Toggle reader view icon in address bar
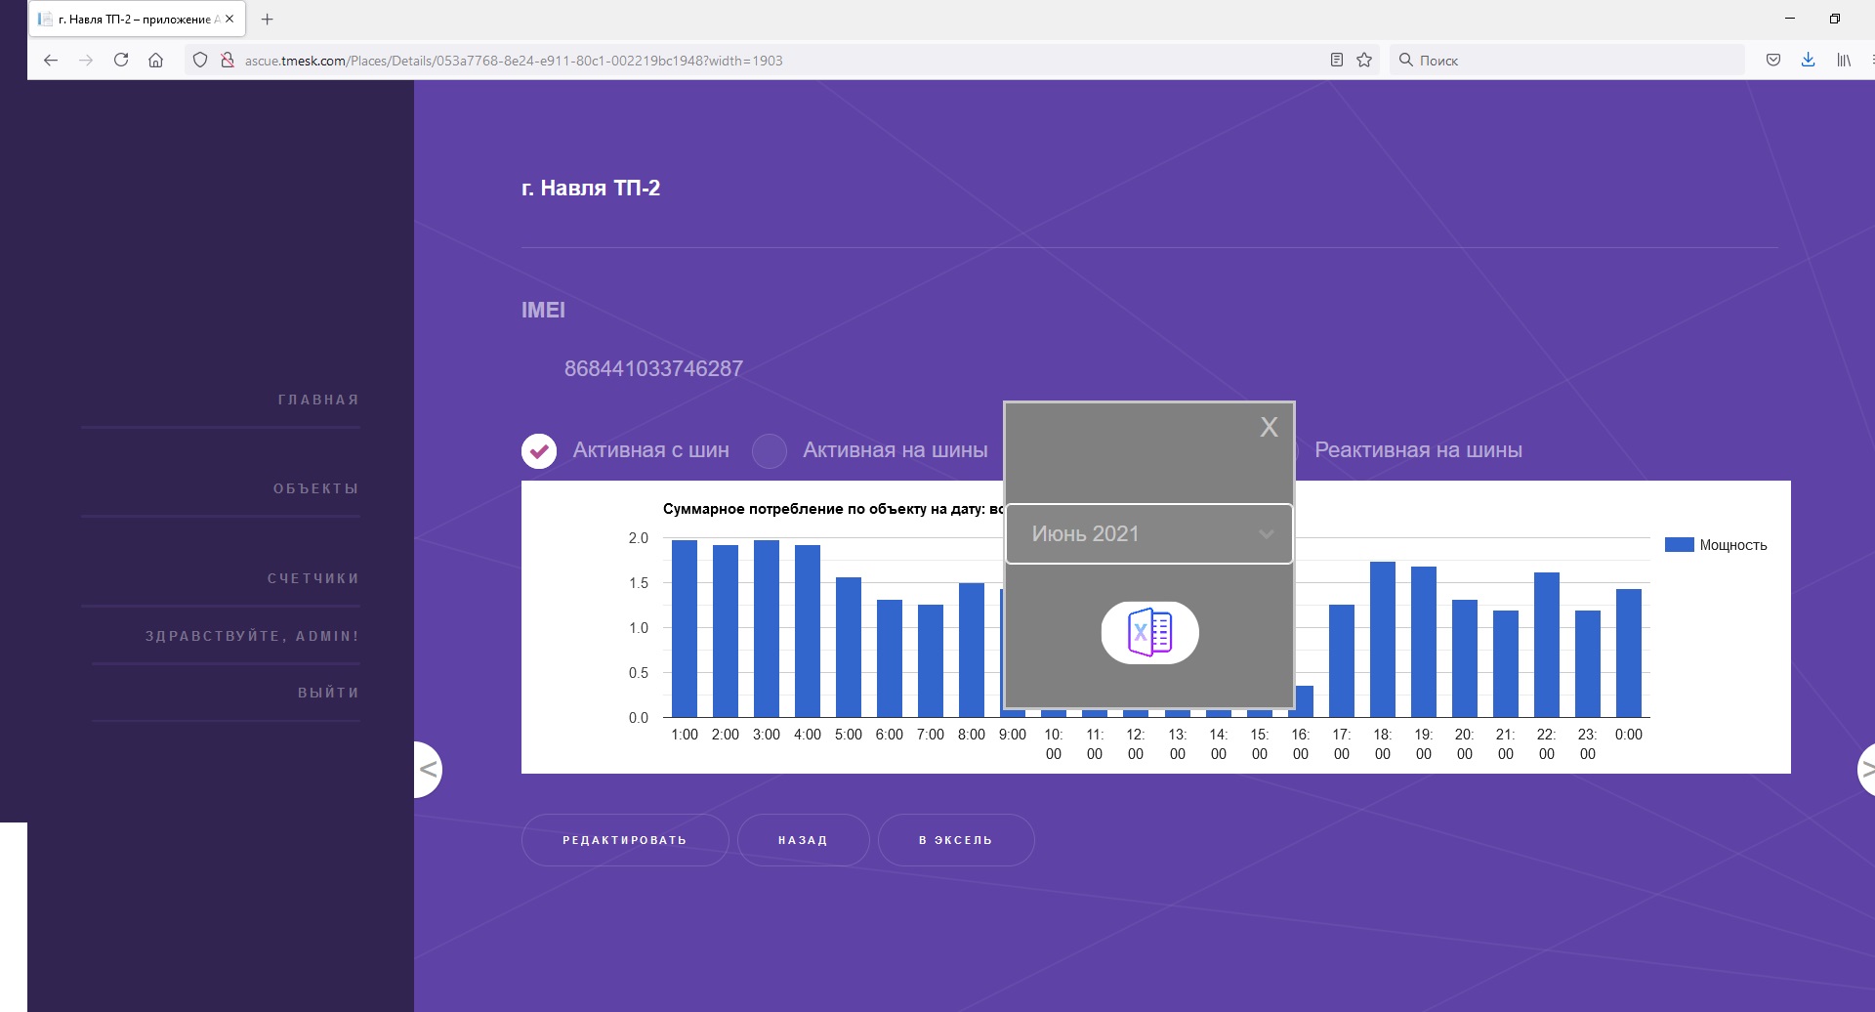The width and height of the screenshot is (1875, 1012). (x=1337, y=61)
